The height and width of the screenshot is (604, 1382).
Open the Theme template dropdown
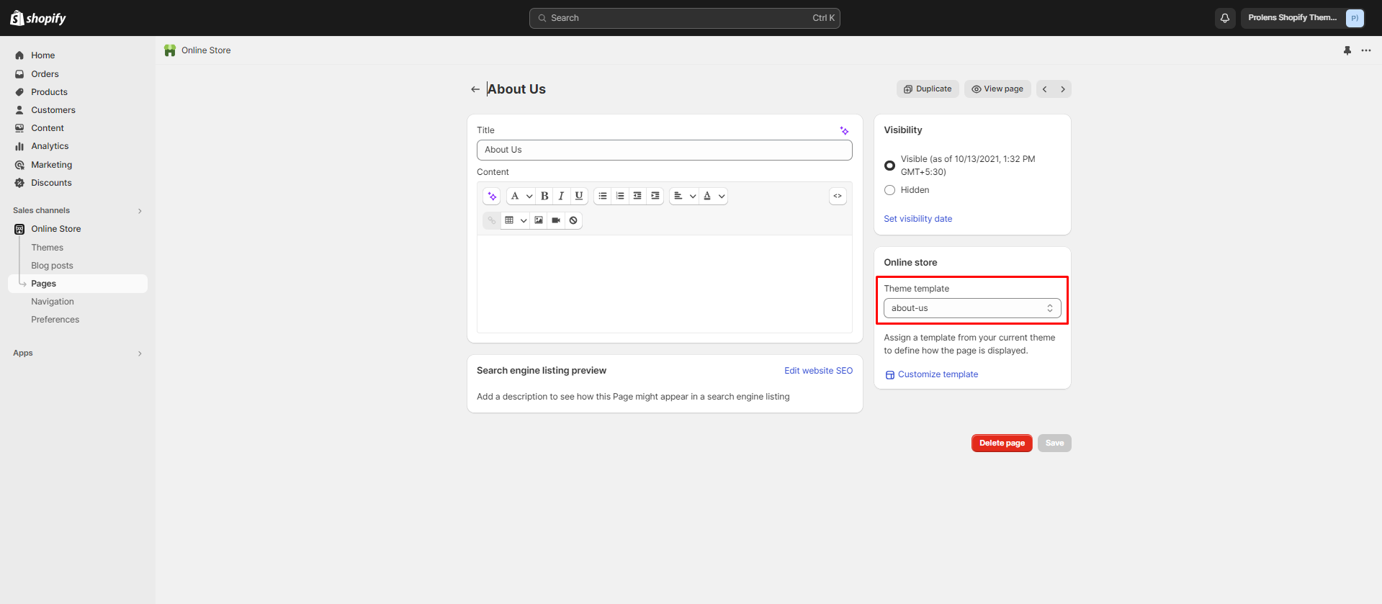point(972,308)
